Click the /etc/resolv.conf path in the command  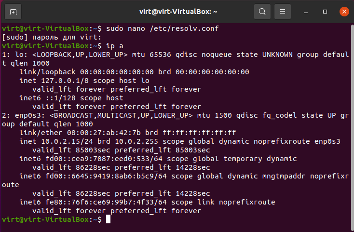click(184, 28)
